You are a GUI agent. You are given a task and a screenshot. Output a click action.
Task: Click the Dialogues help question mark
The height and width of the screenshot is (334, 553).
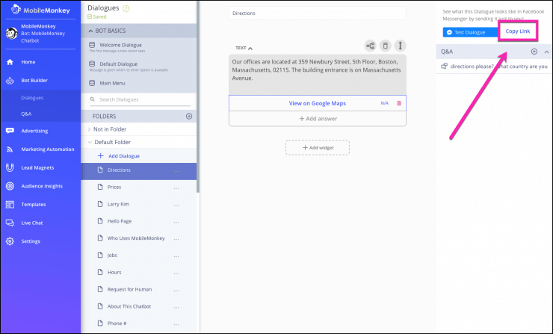(x=126, y=8)
